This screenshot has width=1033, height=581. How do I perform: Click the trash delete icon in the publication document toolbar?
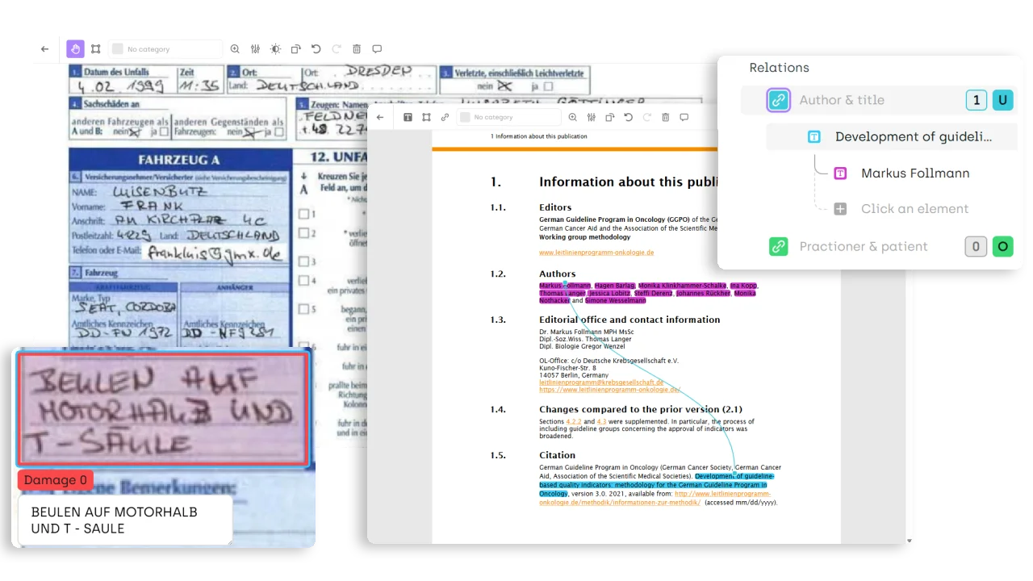(666, 117)
